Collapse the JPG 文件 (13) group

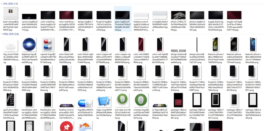click(x=2, y=4)
